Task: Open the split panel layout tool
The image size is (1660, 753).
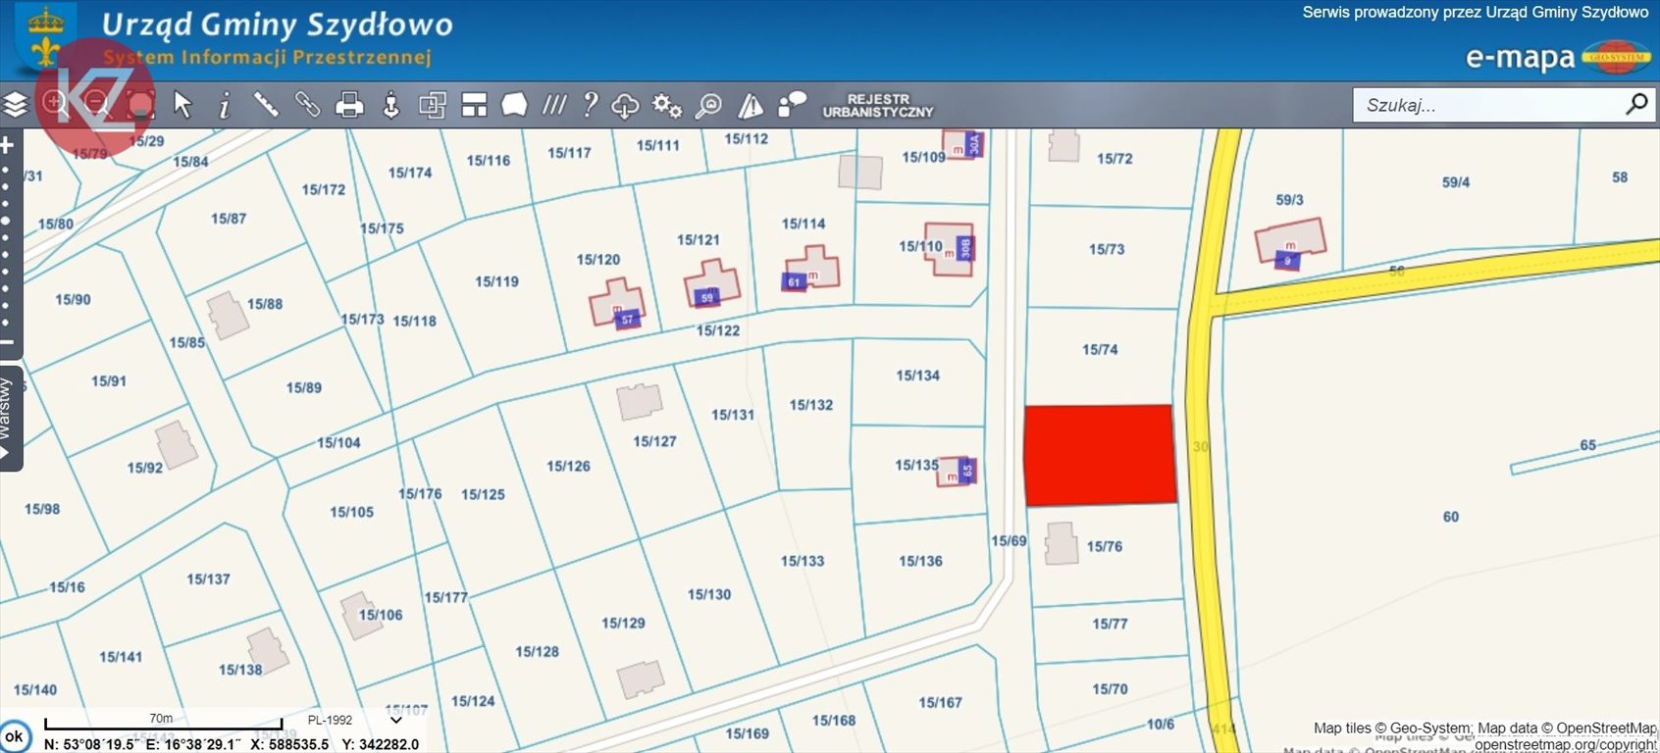Action: [x=474, y=104]
